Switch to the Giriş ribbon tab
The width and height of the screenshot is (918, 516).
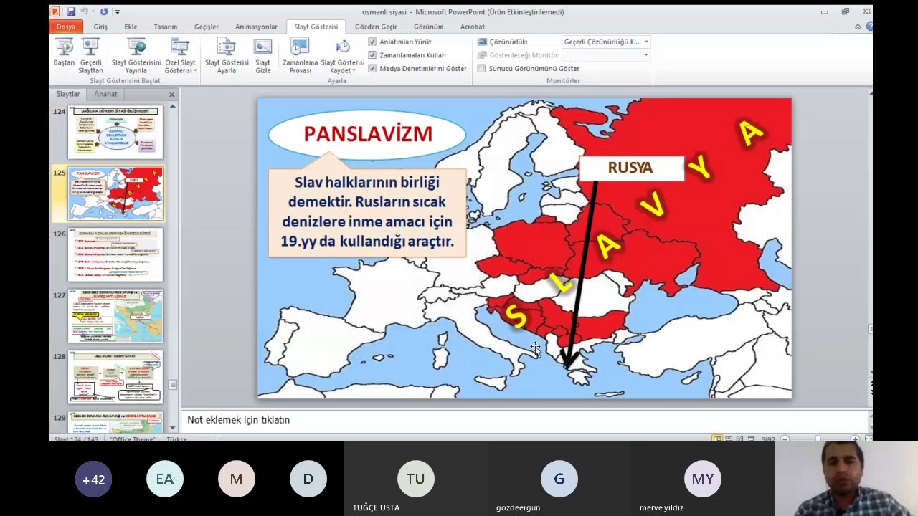[100, 27]
